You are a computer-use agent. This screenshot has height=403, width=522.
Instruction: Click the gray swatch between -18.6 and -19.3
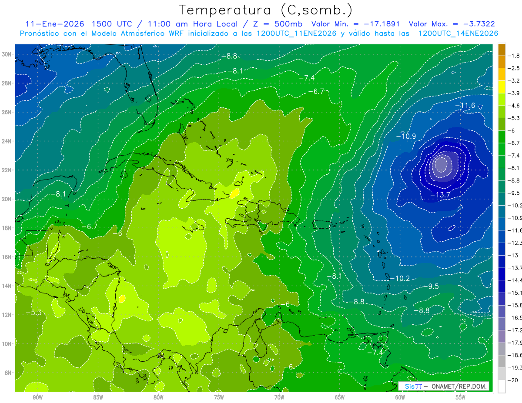click(502, 361)
